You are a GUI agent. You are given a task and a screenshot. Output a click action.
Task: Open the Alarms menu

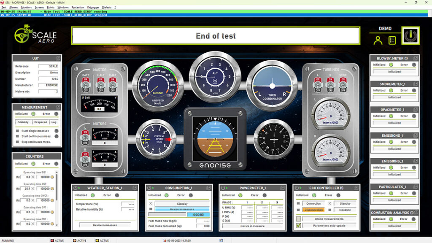(13, 8)
